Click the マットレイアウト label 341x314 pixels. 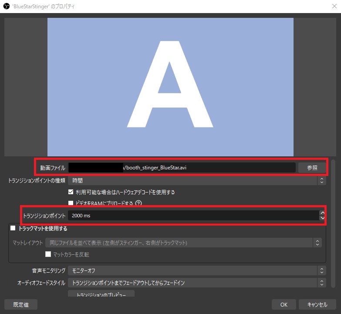click(x=27, y=243)
